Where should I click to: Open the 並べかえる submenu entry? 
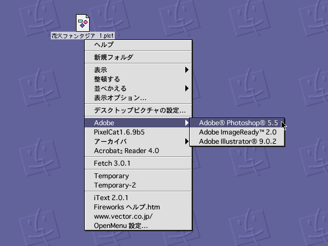tap(138, 88)
